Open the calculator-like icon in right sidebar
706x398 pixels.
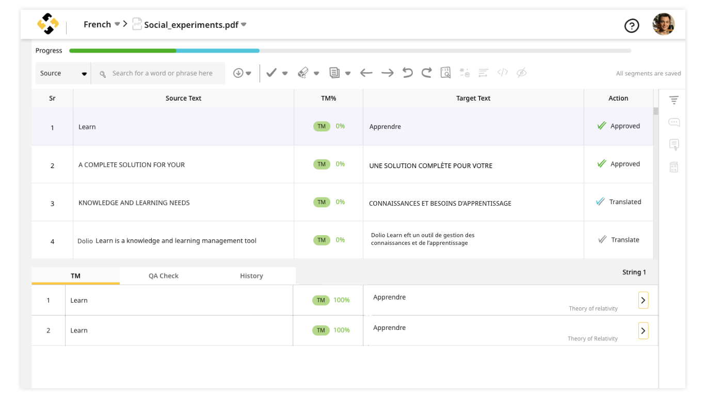(x=674, y=167)
